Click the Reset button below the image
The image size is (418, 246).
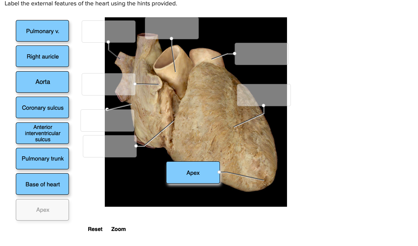[95, 229]
